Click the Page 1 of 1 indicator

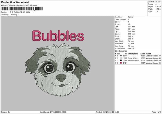156,112
